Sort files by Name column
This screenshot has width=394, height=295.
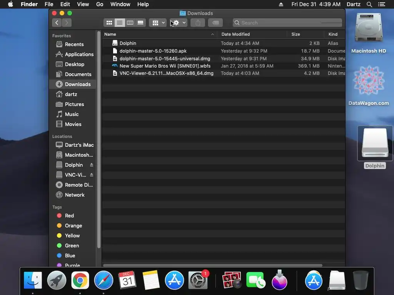tap(160, 34)
